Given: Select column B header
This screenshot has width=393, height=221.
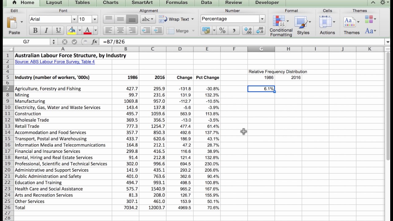Looking at the screenshot, I should (126, 49).
